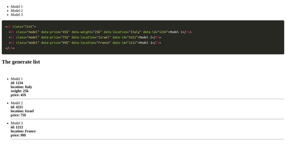
Task: Click the Model 2 title in generated list
Action: [x=16, y=103]
